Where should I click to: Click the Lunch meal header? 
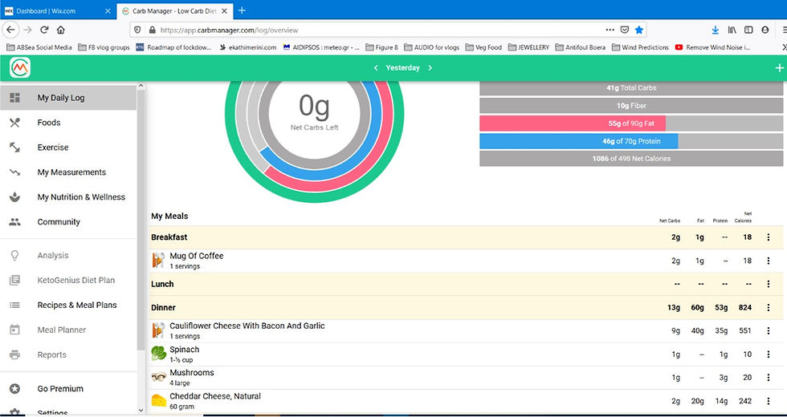point(467,284)
